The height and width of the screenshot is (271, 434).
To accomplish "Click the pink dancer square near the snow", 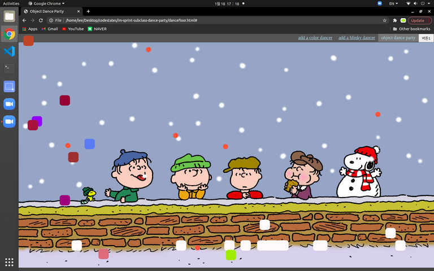I will click(103, 254).
